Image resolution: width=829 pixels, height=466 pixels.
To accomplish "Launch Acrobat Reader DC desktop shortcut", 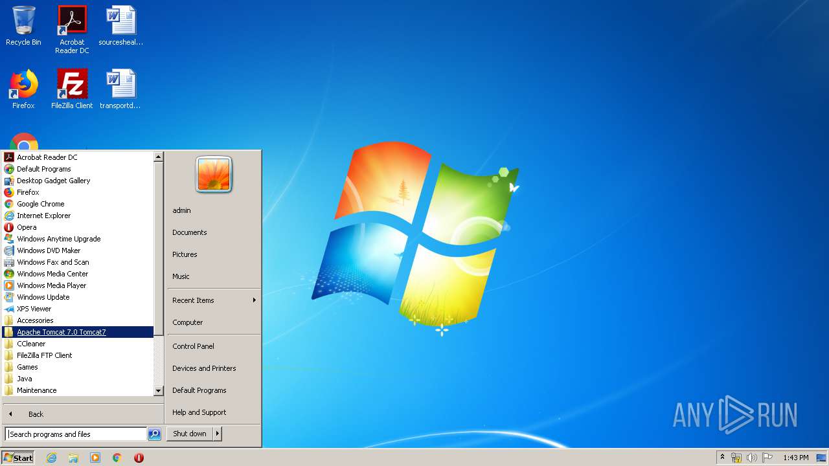I will click(72, 29).
